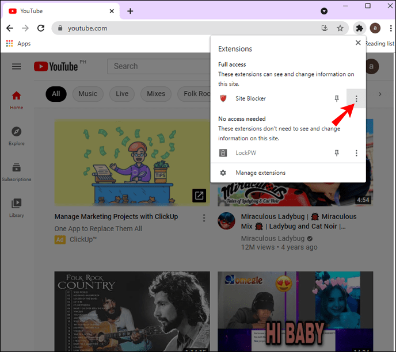
Task: Open the Folk Rock Country thumbnail
Action: click(132, 311)
